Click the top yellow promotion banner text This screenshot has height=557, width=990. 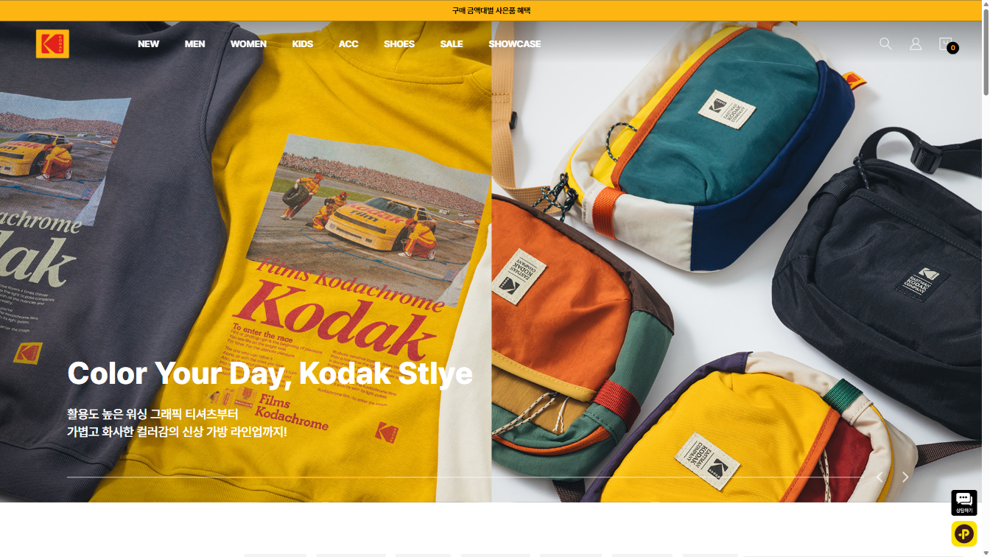(x=491, y=10)
